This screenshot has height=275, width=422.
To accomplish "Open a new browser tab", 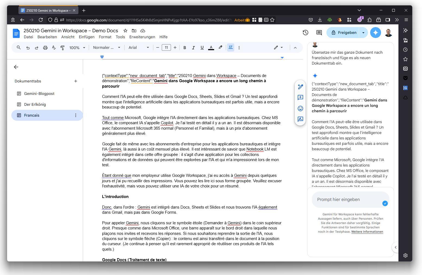I will tap(84, 10).
